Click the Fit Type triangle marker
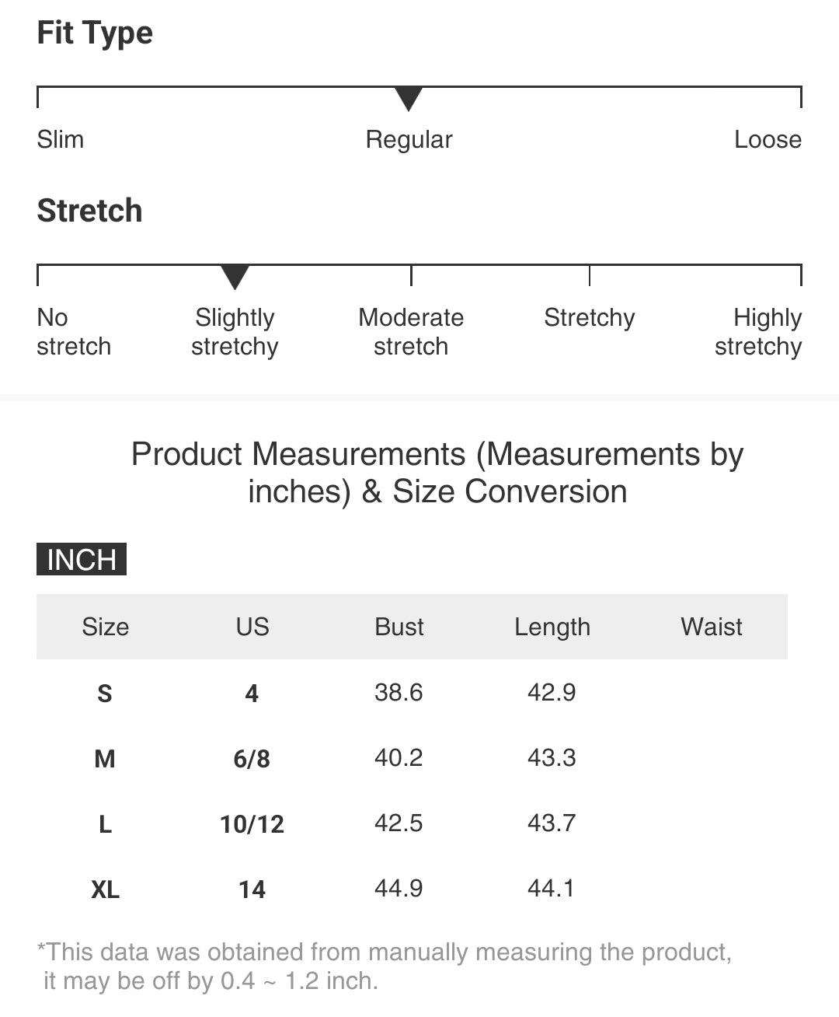The image size is (839, 1017). pos(409,99)
